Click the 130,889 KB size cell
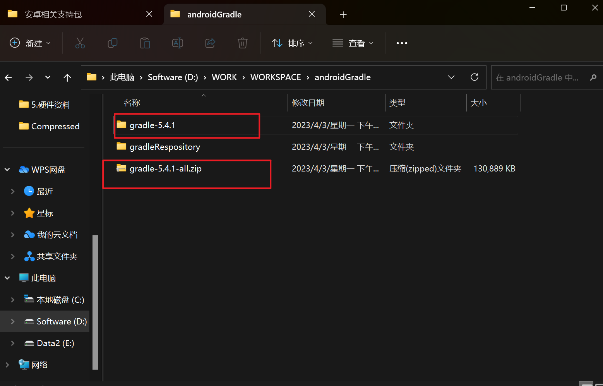This screenshot has width=603, height=386. tap(494, 168)
